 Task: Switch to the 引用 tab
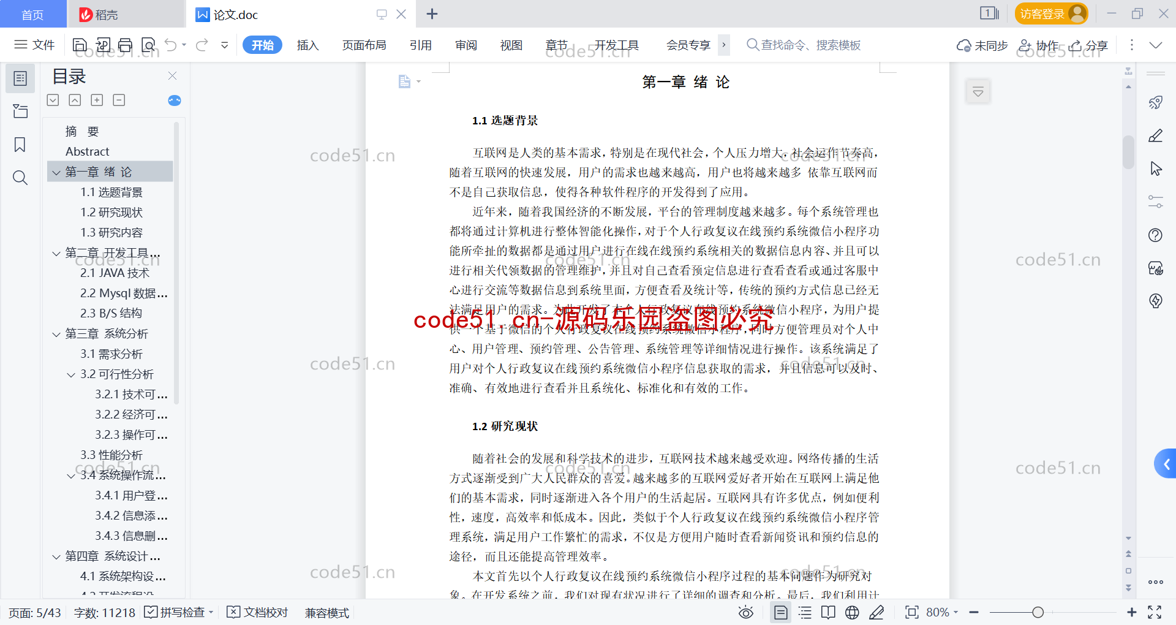(421, 45)
